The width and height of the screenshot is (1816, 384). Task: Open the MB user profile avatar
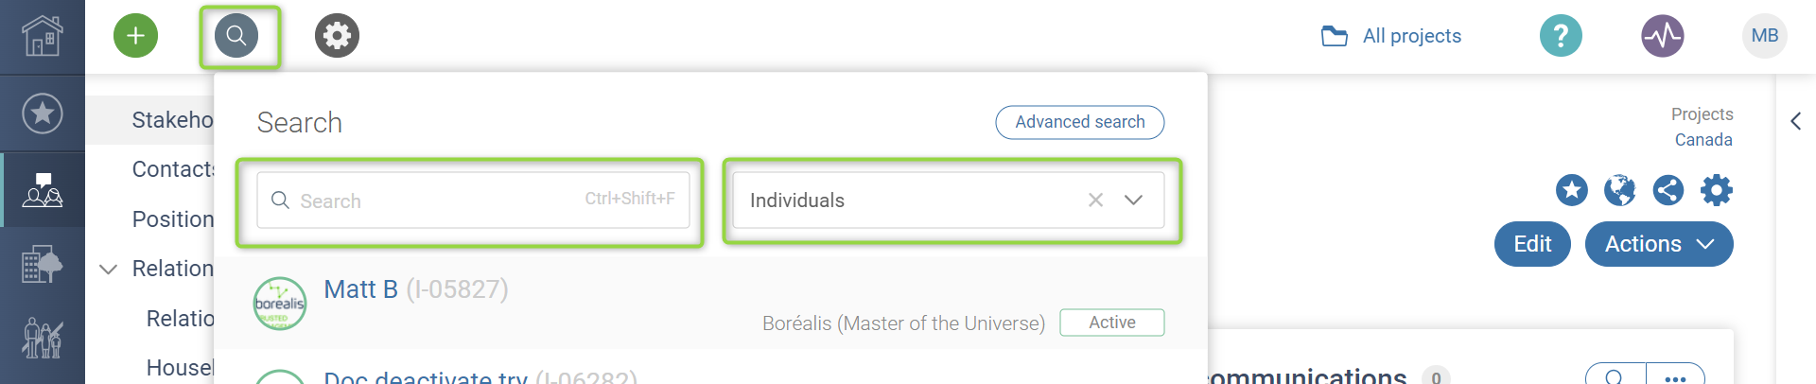pyautogui.click(x=1764, y=36)
